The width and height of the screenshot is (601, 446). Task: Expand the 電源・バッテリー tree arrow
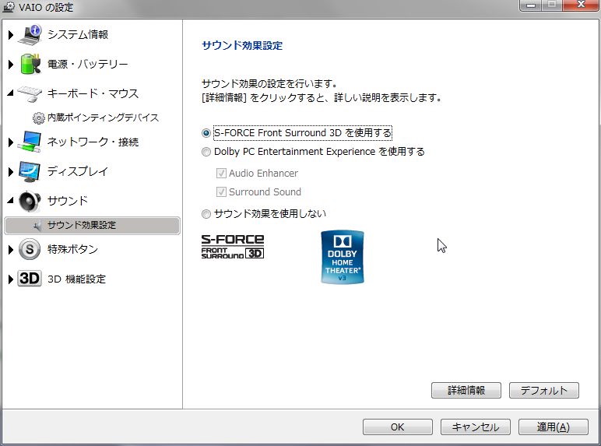coord(11,65)
